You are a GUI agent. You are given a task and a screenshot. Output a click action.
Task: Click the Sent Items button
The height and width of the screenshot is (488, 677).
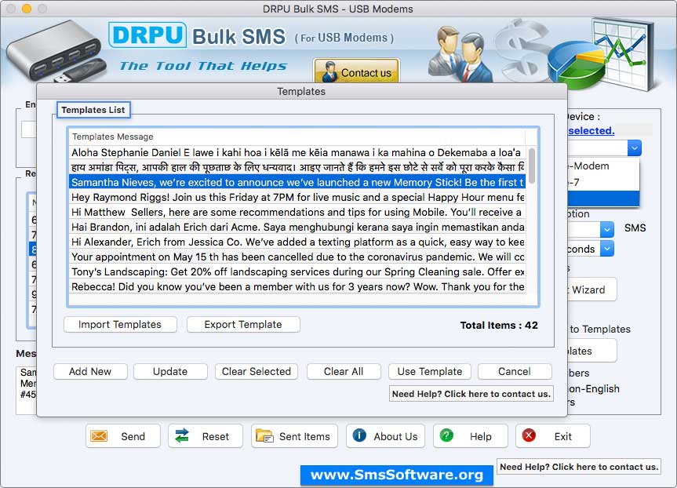294,435
